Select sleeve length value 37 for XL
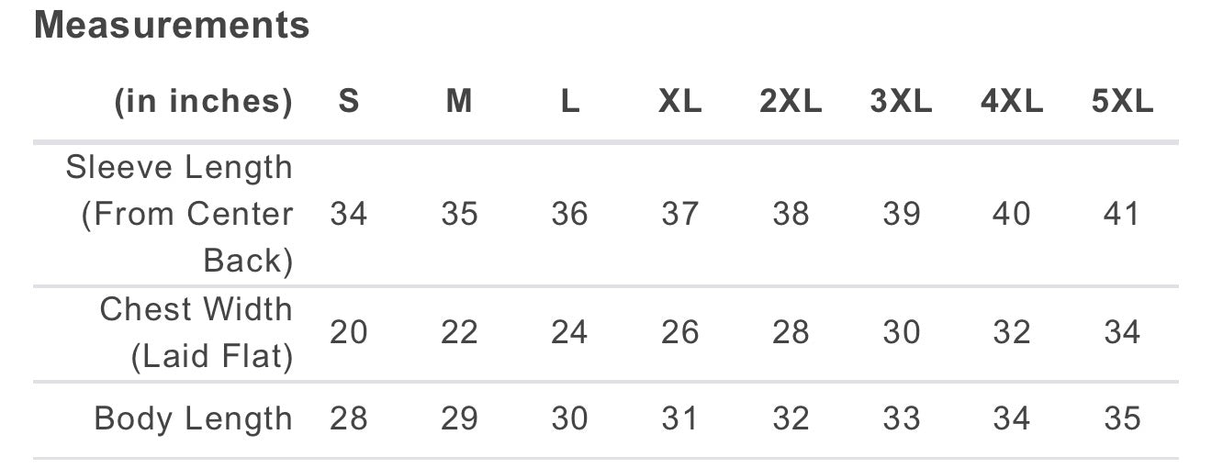The image size is (1212, 468). point(680,215)
